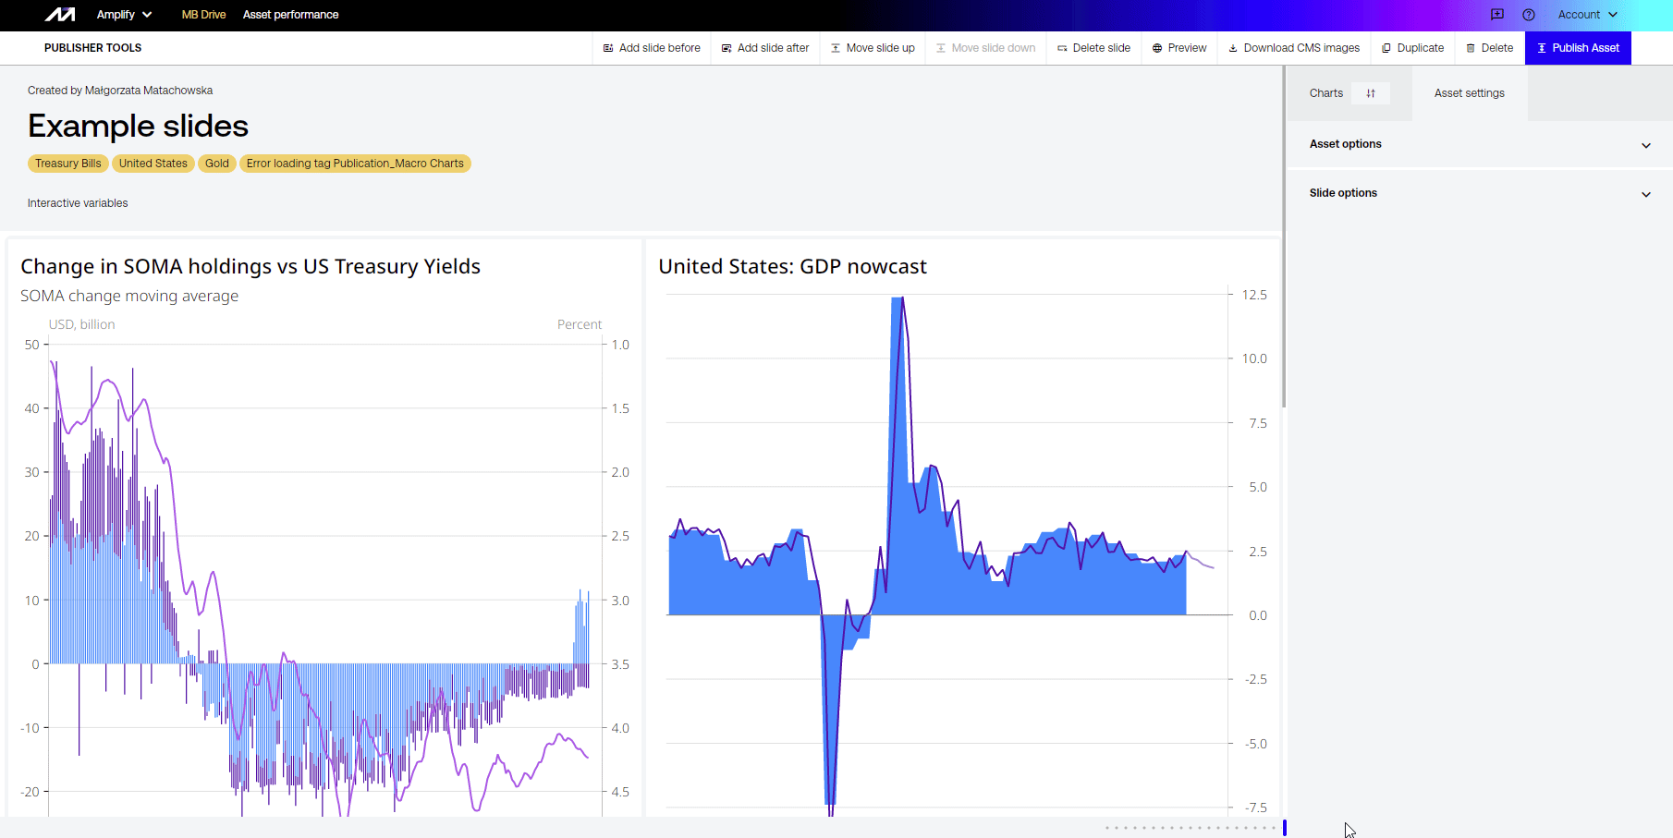The width and height of the screenshot is (1673, 838).
Task: Click the Delete asset button
Action: click(1490, 48)
